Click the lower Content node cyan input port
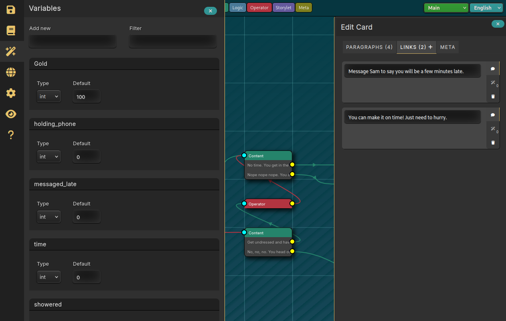This screenshot has height=321, width=506. click(x=244, y=232)
